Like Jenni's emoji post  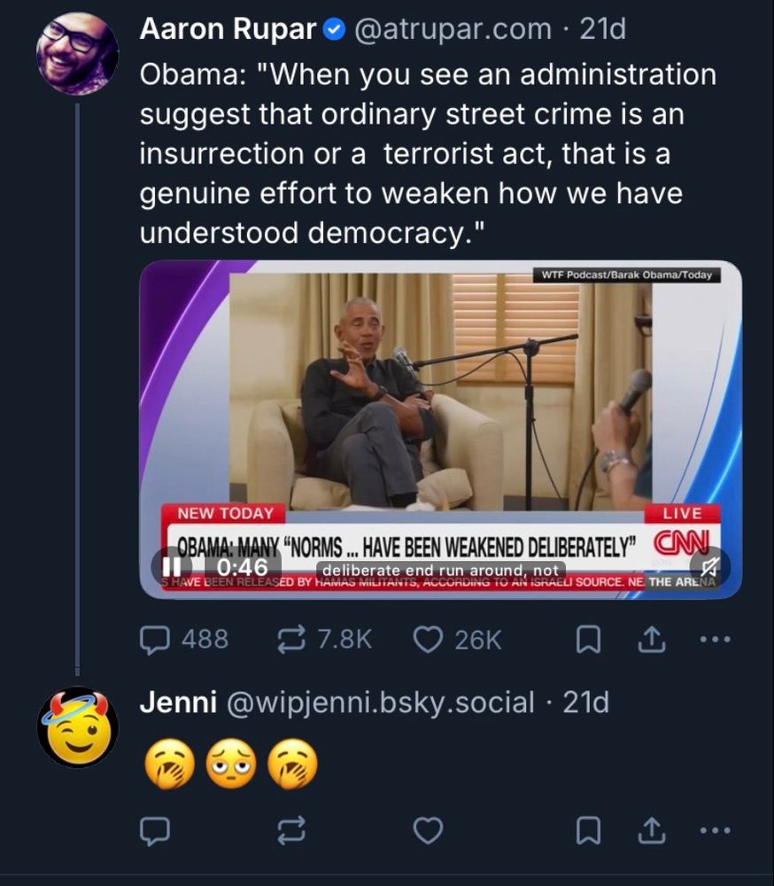[x=429, y=829]
